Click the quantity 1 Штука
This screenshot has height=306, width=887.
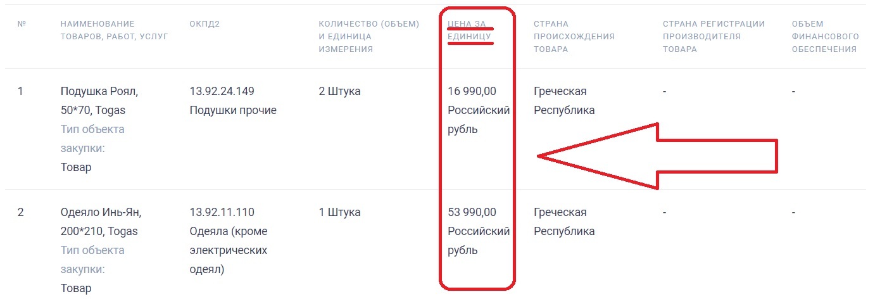(x=339, y=212)
